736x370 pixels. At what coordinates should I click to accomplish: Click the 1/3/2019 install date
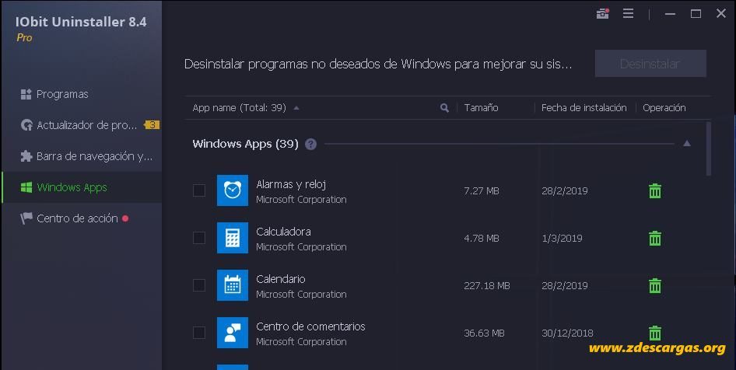click(x=562, y=238)
